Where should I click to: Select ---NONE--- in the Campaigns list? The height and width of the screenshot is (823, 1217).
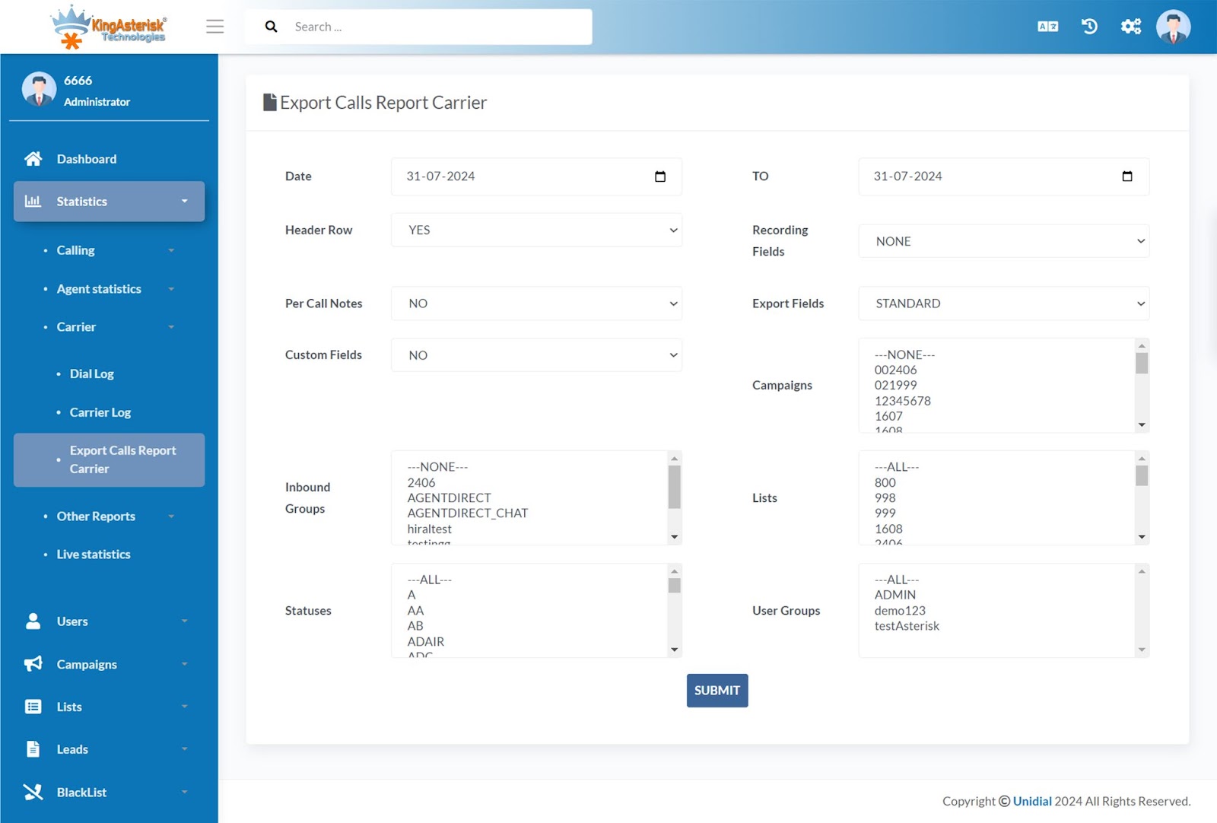[x=904, y=355]
